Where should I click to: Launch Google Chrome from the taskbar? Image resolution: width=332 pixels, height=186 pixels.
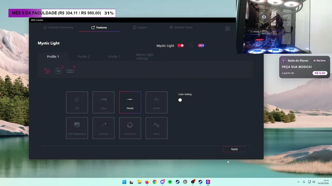pos(155,182)
